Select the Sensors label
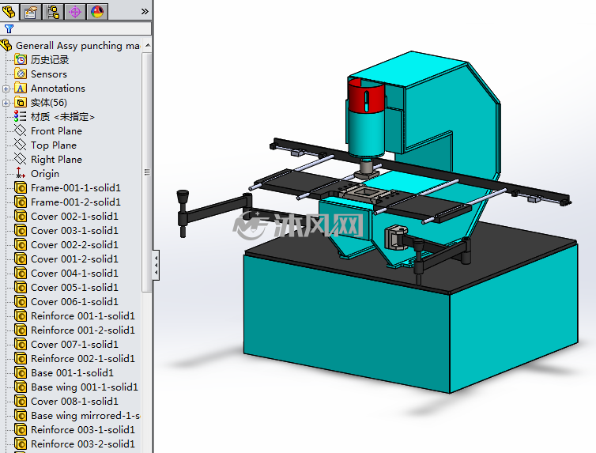 click(49, 74)
